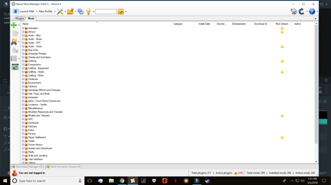Open Steam from the taskbar
The height and width of the screenshot is (185, 331).
click(207, 181)
